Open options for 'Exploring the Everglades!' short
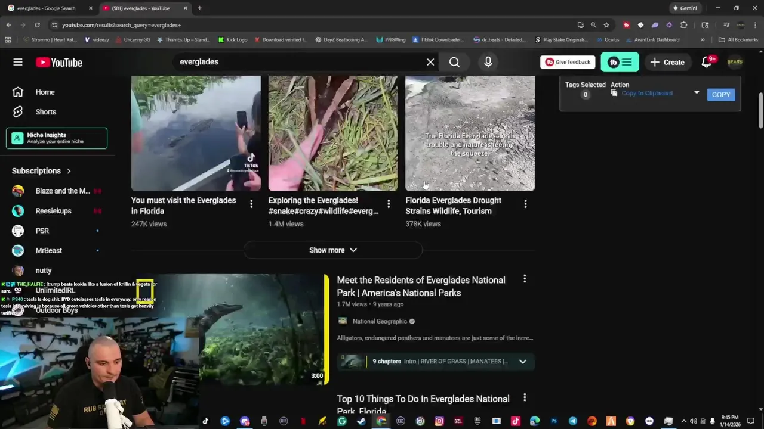This screenshot has width=764, height=429. click(x=389, y=204)
